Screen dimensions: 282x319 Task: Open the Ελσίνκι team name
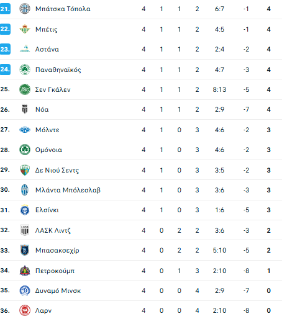47,210
